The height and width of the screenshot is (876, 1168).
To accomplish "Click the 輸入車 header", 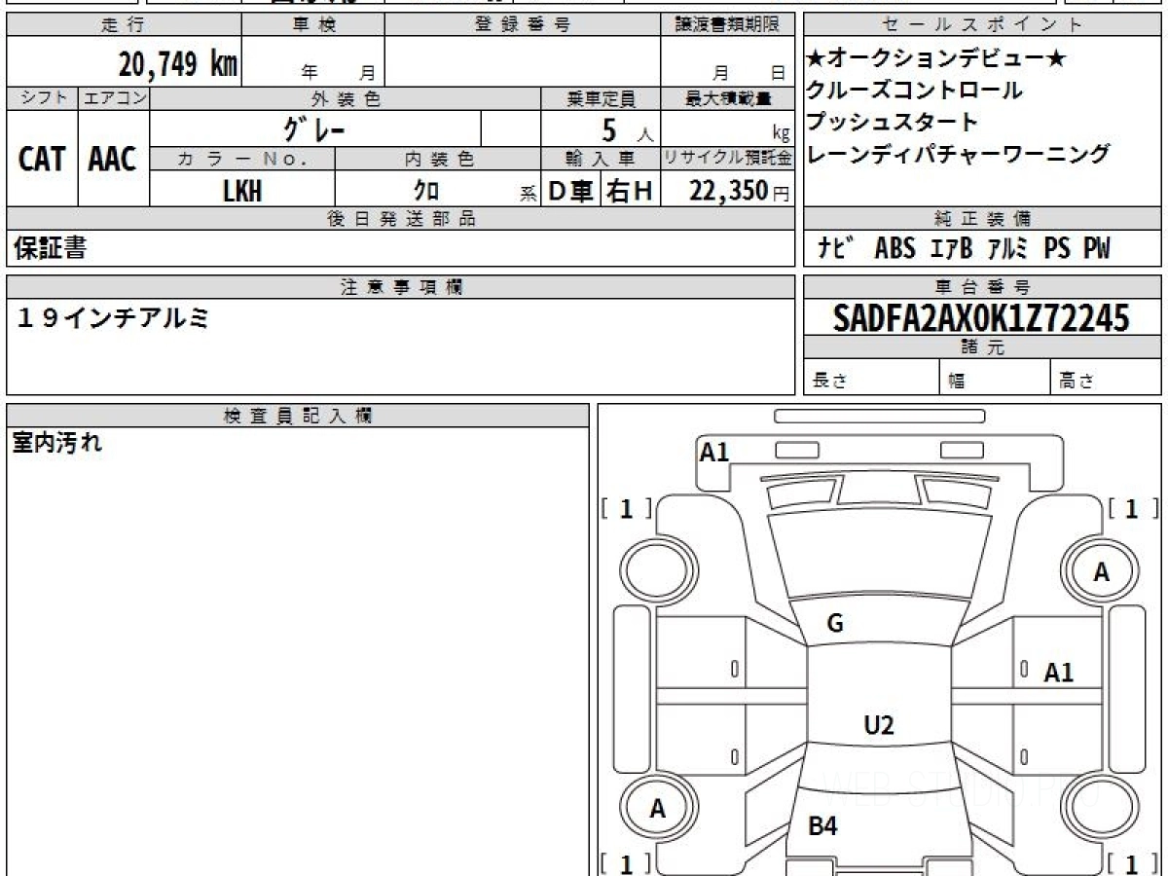I will click(x=601, y=159).
